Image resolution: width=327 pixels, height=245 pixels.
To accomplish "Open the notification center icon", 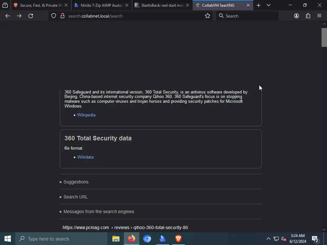I will 315,239.
